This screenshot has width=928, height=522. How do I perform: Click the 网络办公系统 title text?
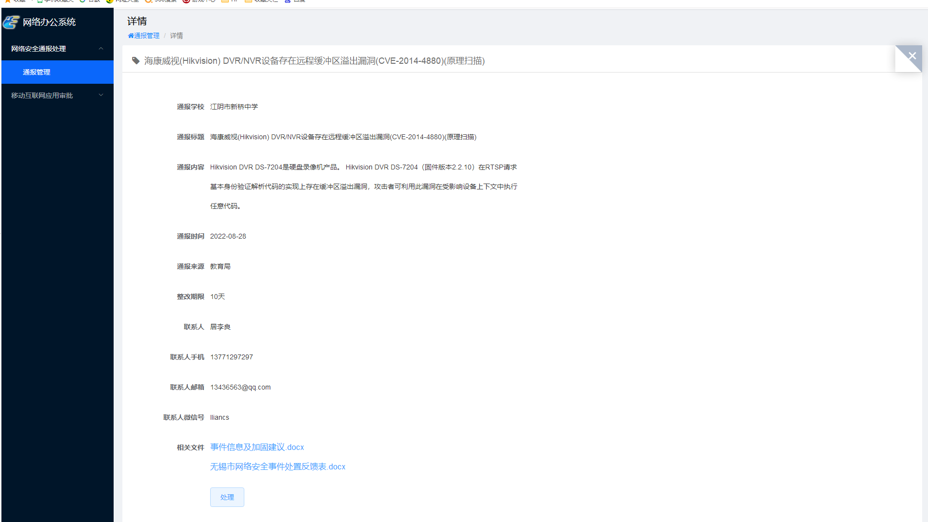pos(49,22)
